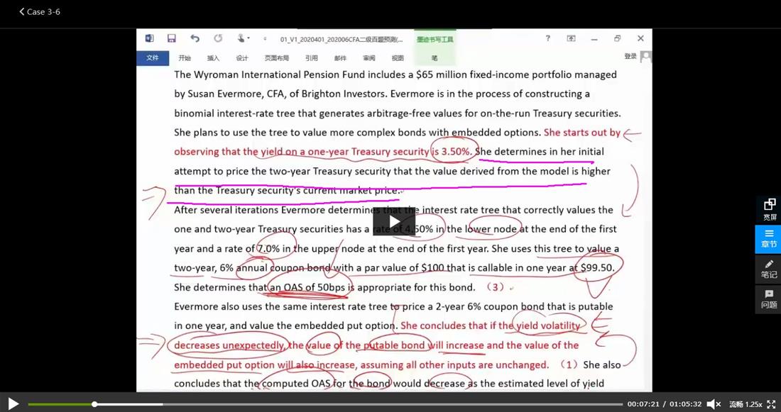Switch to 宽屏 widescreen mode
The width and height of the screenshot is (781, 412).
[x=769, y=209]
